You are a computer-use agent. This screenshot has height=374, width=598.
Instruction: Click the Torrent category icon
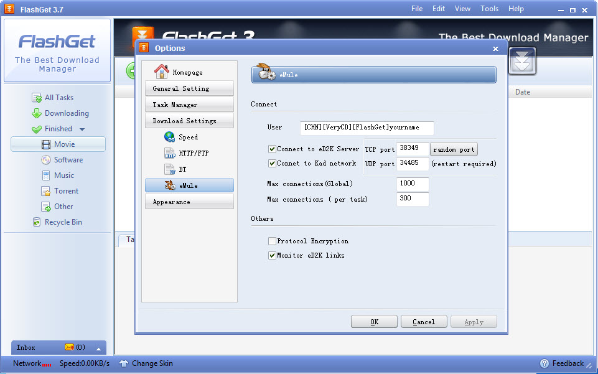click(x=46, y=192)
